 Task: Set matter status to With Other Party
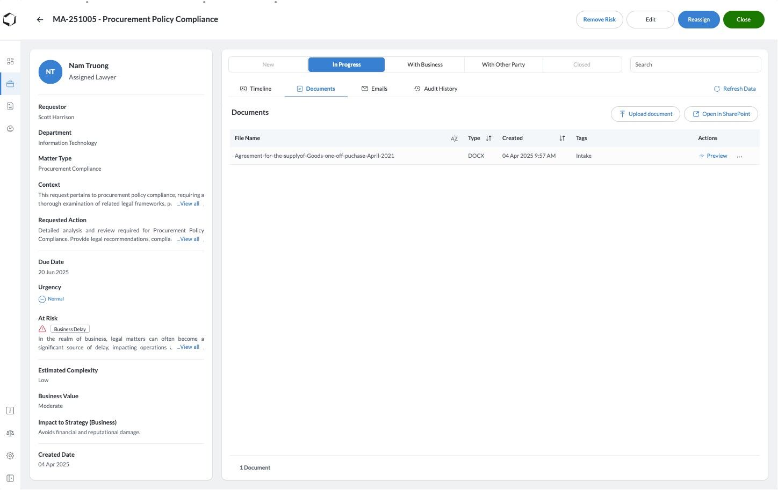503,64
